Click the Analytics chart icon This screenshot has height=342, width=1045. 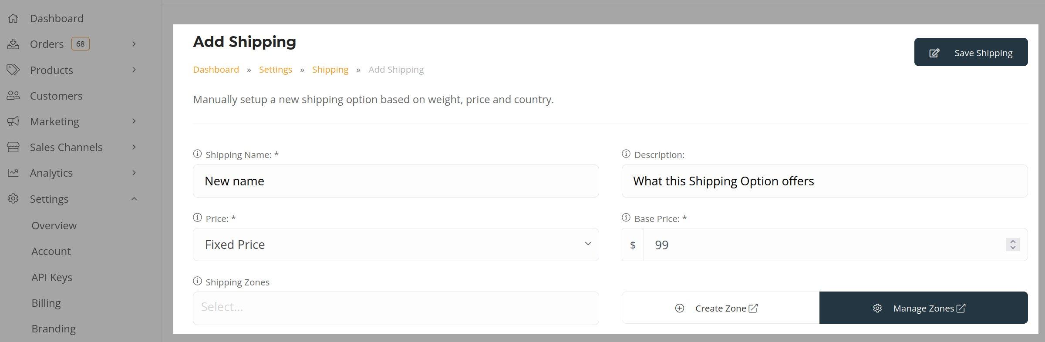[13, 173]
